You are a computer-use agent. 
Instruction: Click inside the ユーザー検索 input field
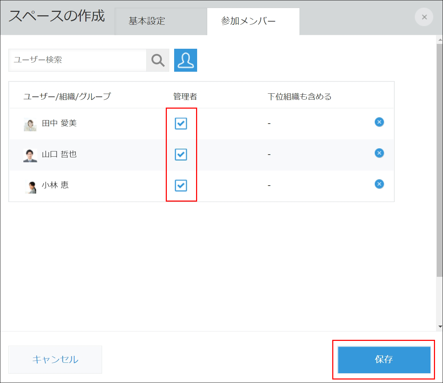coord(77,60)
